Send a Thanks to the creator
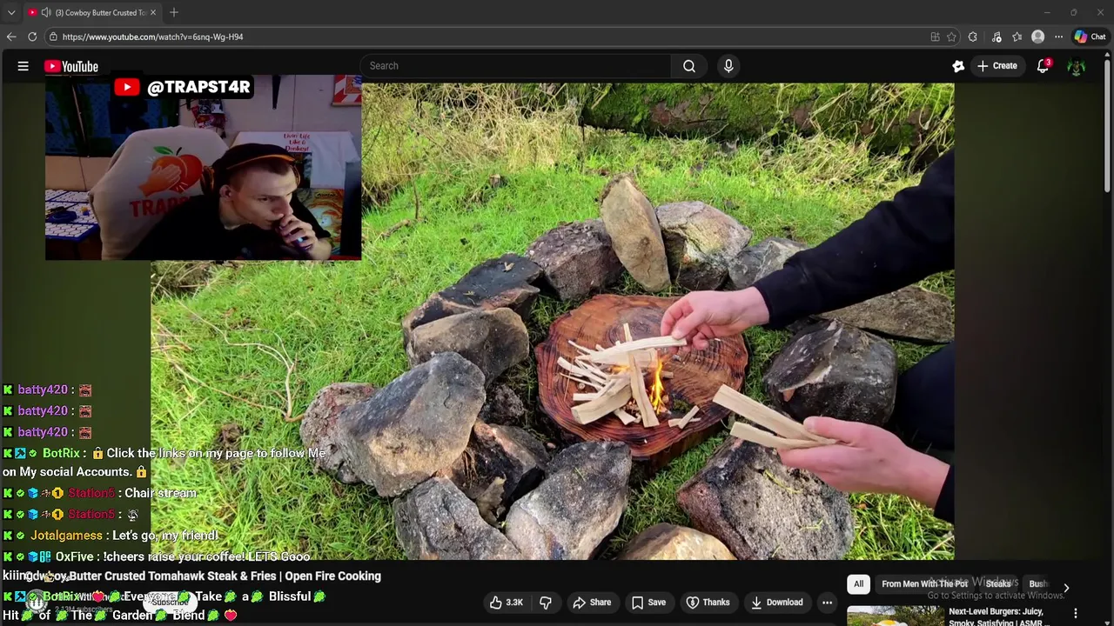 (708, 603)
